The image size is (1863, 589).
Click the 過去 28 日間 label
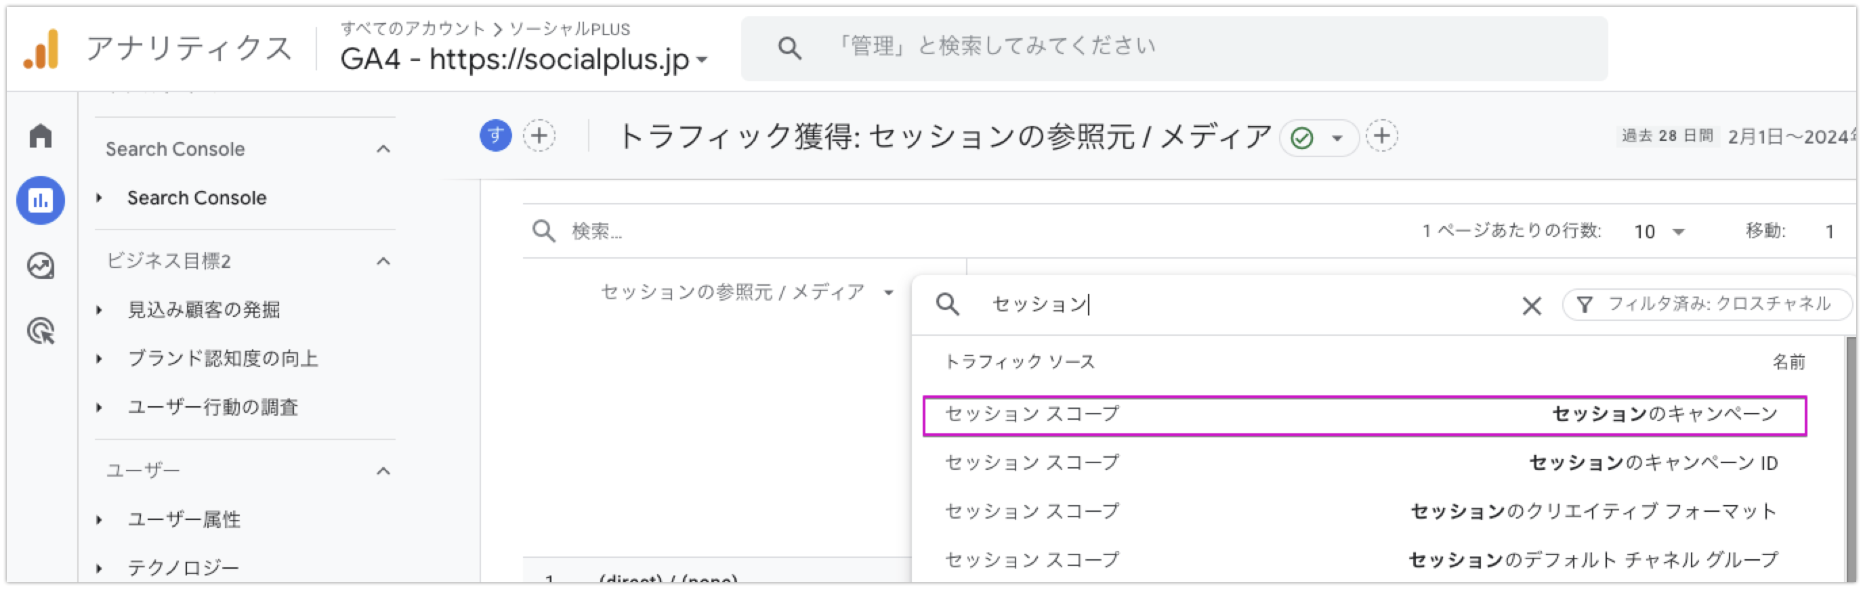1667,136
